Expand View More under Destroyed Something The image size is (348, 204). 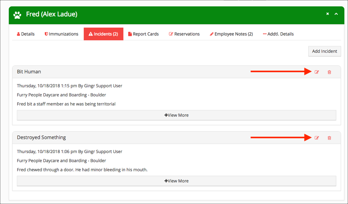click(176, 181)
